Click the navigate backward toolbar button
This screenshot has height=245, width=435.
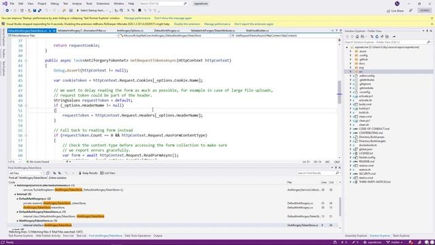click(x=7, y=11)
